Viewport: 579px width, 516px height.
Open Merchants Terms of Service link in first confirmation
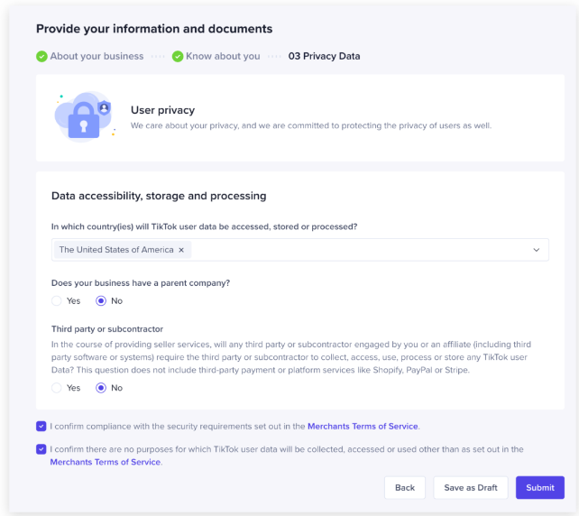(x=363, y=426)
